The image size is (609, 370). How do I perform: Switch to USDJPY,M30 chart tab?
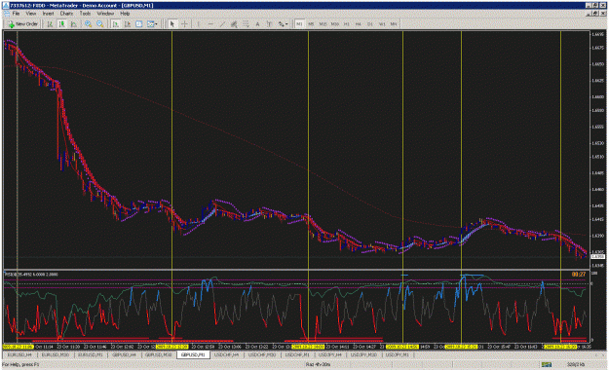coord(363,354)
